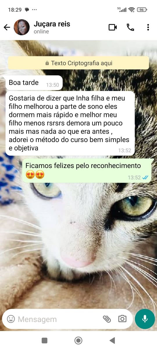
Task: Tap the lock icon on encryption banner
Action: tap(47, 63)
